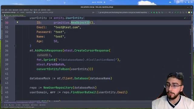Open the Tools menu
Screen dimensions: 194x109
(35, 10)
